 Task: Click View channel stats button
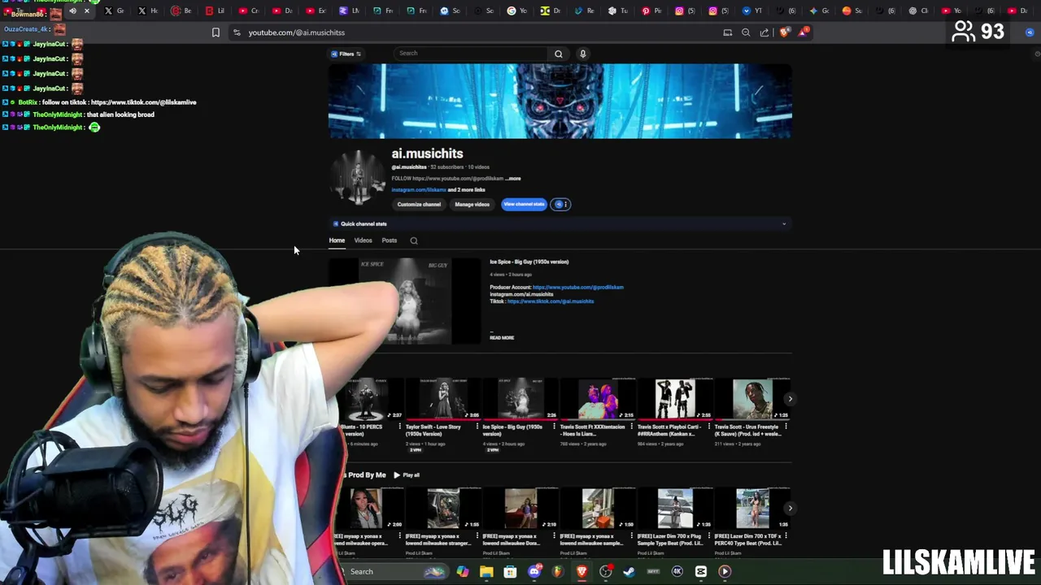[524, 204]
